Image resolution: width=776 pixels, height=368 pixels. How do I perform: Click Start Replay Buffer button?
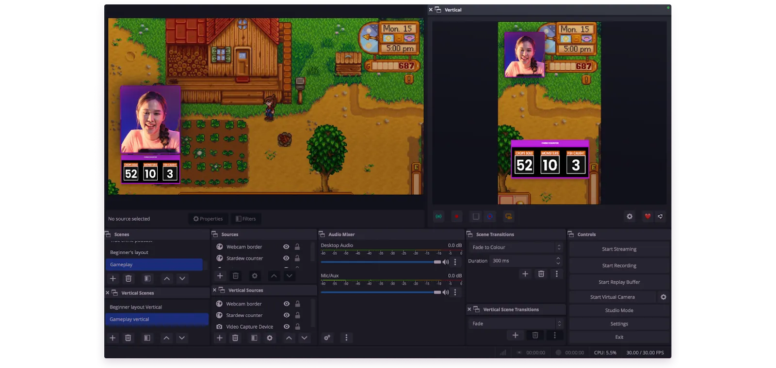pyautogui.click(x=619, y=282)
